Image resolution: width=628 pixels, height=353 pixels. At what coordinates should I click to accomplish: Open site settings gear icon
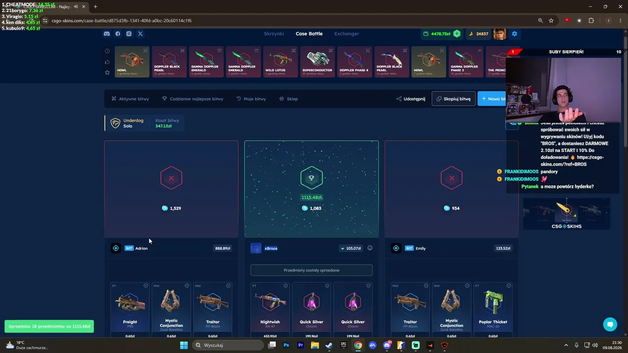tap(514, 34)
